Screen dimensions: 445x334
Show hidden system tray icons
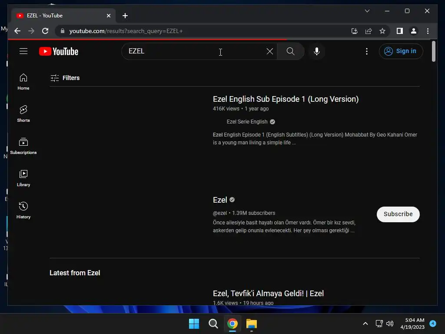[365, 324]
